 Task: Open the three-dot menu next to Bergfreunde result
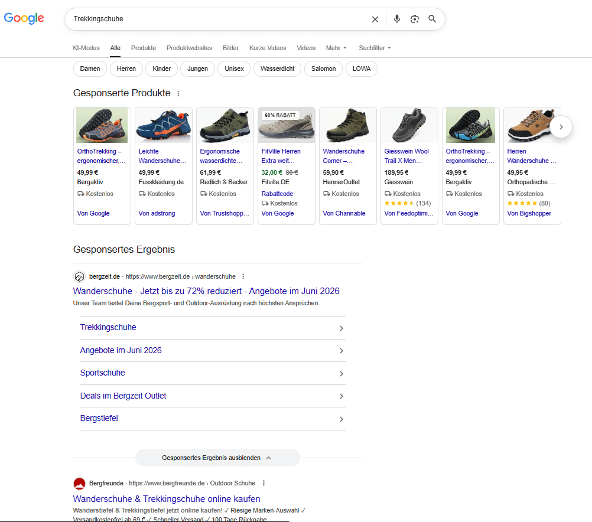264,483
